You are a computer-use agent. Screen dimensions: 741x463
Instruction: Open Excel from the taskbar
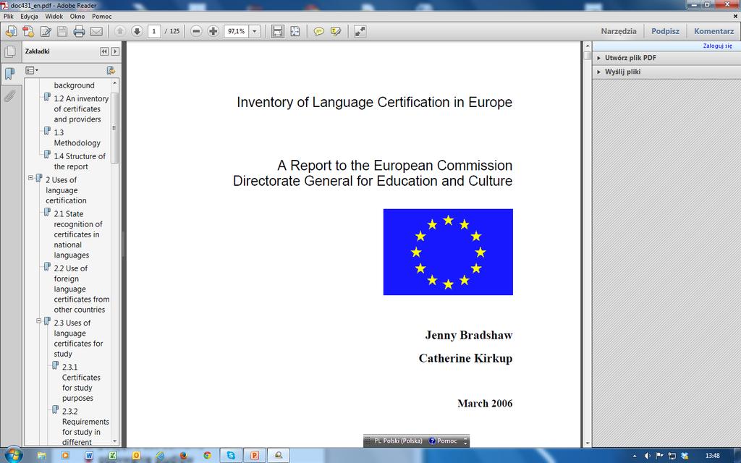coord(112,456)
